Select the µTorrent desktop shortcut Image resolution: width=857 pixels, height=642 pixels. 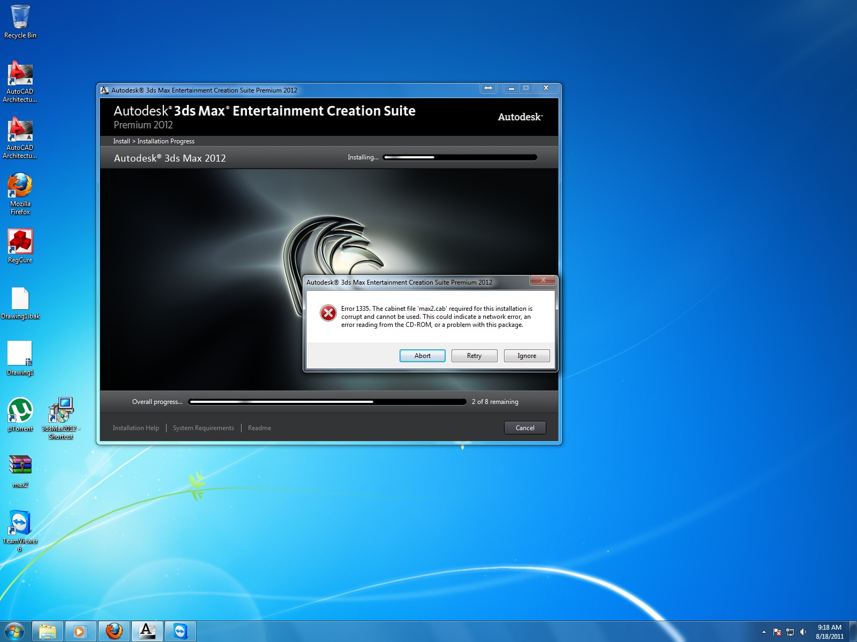(x=20, y=415)
